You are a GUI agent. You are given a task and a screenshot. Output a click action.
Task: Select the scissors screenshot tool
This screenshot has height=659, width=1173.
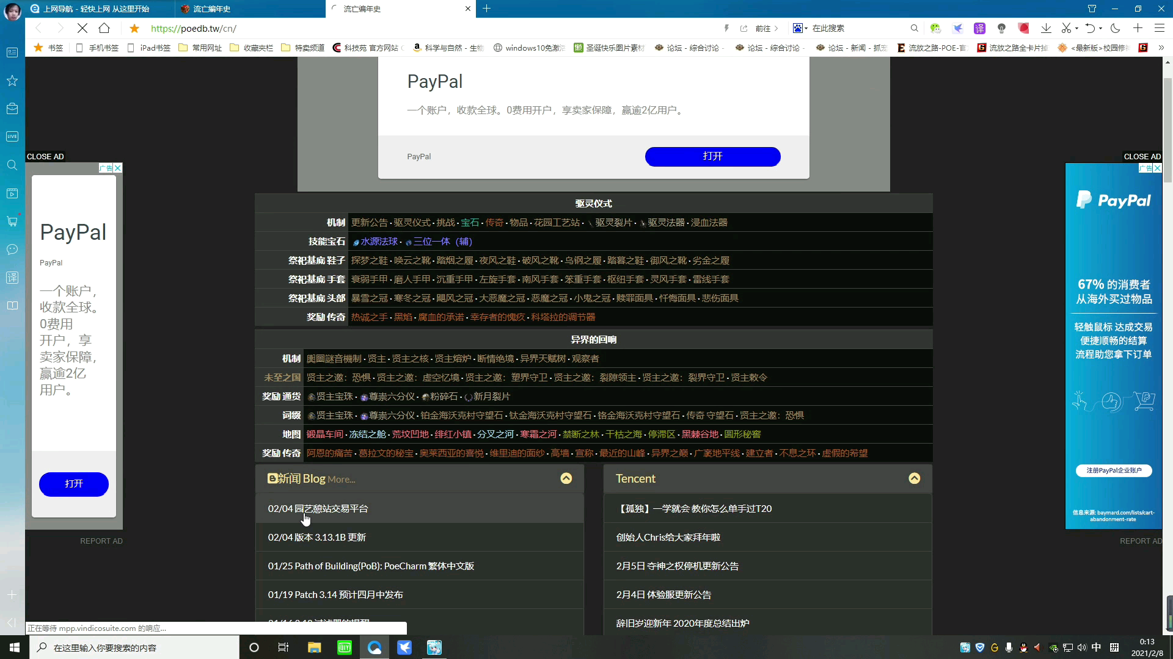coord(1066,28)
